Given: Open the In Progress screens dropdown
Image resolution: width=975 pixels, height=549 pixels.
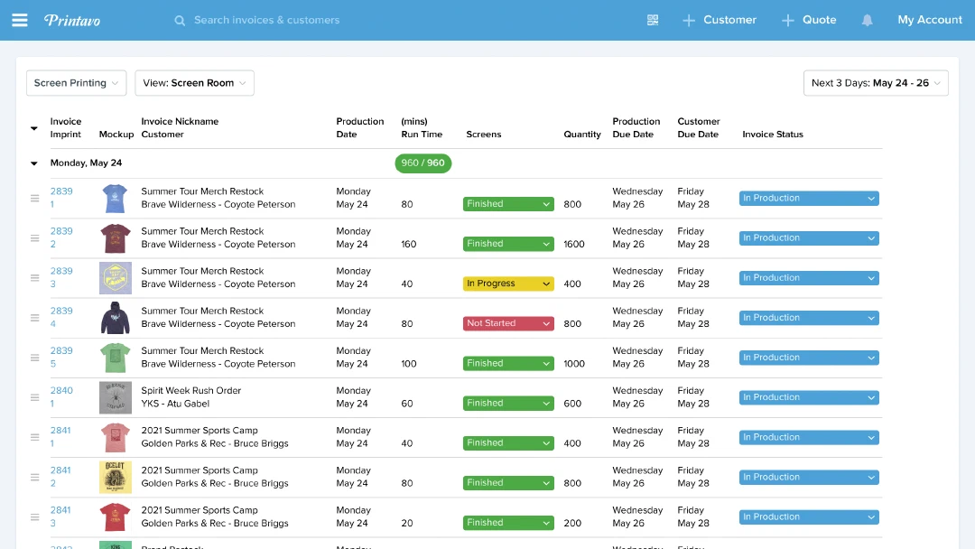Looking at the screenshot, I should pos(508,284).
